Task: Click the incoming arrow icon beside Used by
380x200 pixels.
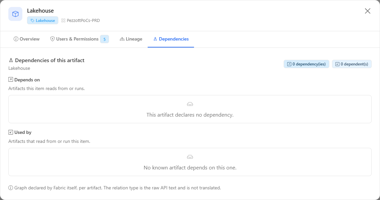Action: [x=11, y=132]
